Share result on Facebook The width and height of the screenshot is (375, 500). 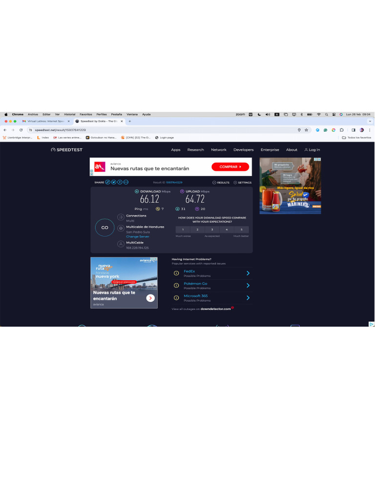[120, 182]
